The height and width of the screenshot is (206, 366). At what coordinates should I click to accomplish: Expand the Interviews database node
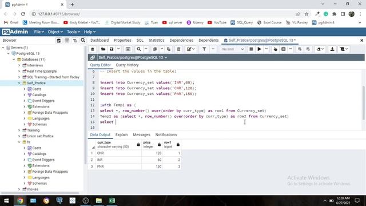(19, 65)
